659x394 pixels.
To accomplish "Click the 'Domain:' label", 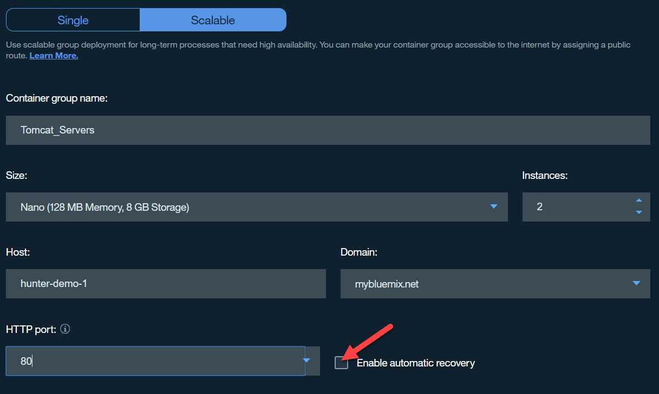I will 359,252.
